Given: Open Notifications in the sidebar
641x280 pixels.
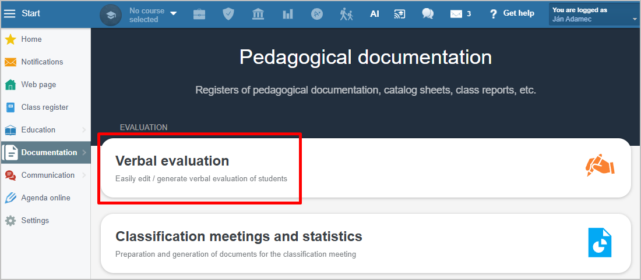Looking at the screenshot, I should pos(42,62).
